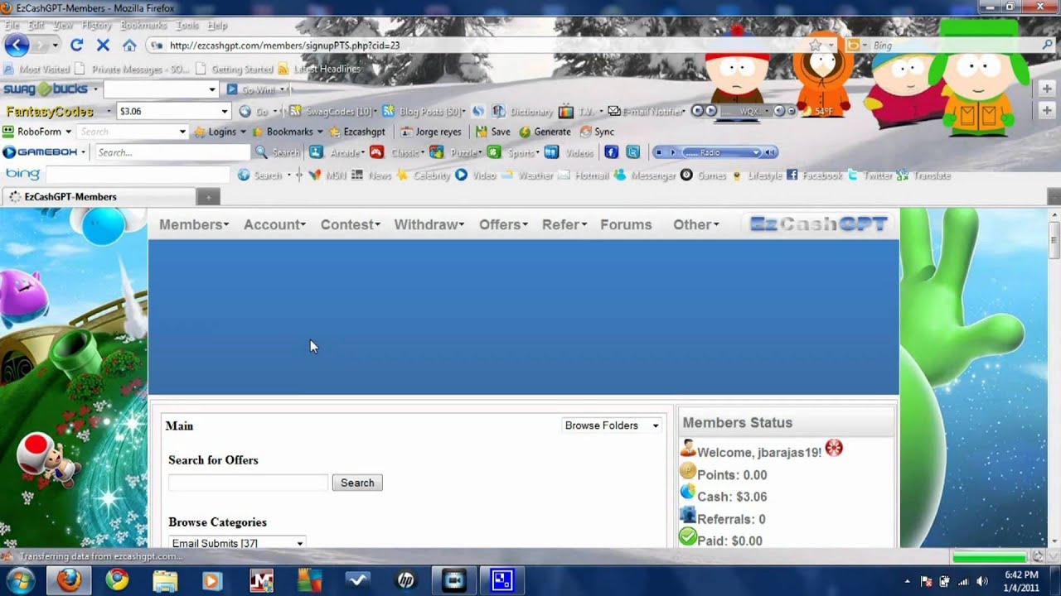Click the RoboForm Sync button

(x=597, y=132)
